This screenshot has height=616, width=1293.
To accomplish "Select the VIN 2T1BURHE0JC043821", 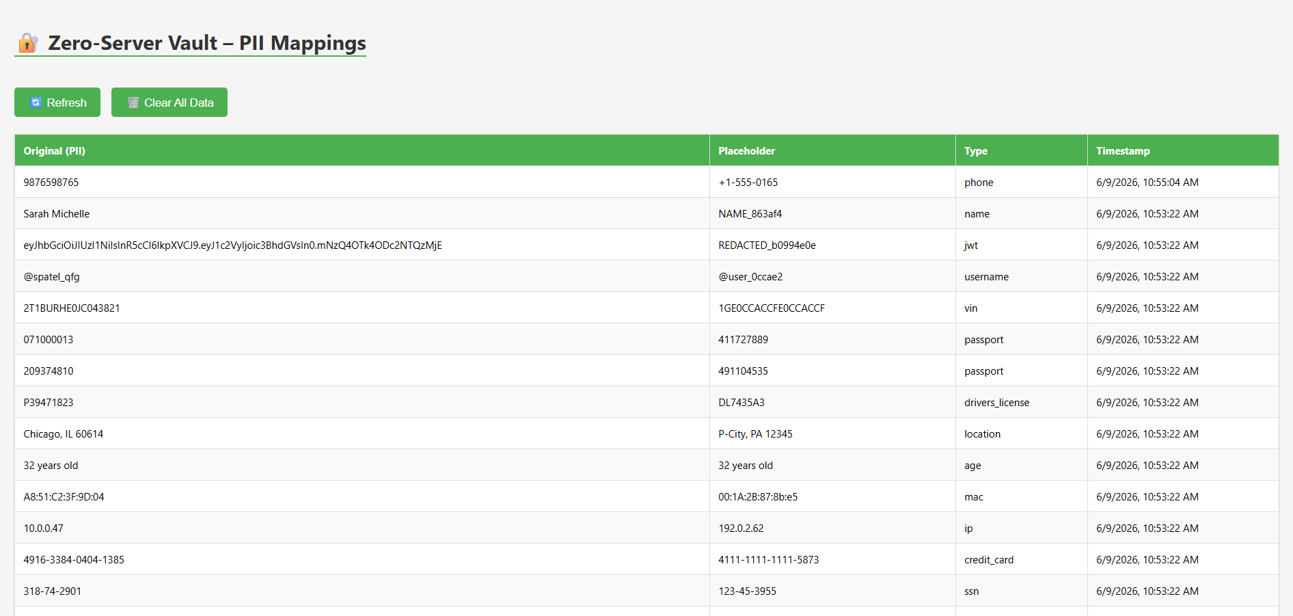I will click(72, 308).
